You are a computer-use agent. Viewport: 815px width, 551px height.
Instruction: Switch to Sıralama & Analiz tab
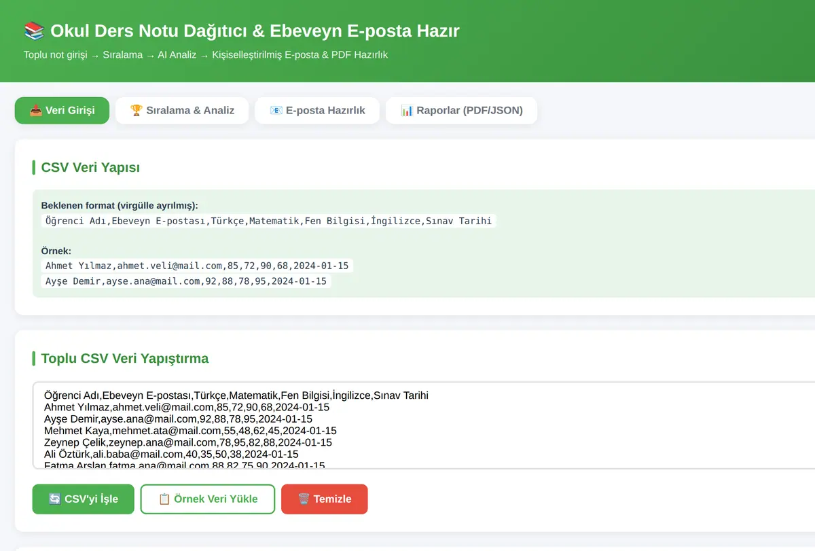(183, 110)
